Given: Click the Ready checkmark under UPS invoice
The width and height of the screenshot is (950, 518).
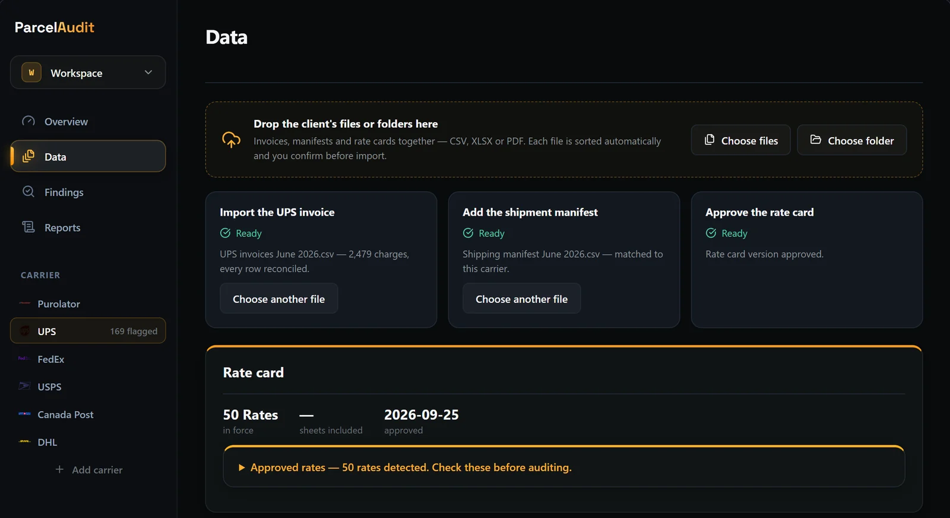Looking at the screenshot, I should point(225,233).
